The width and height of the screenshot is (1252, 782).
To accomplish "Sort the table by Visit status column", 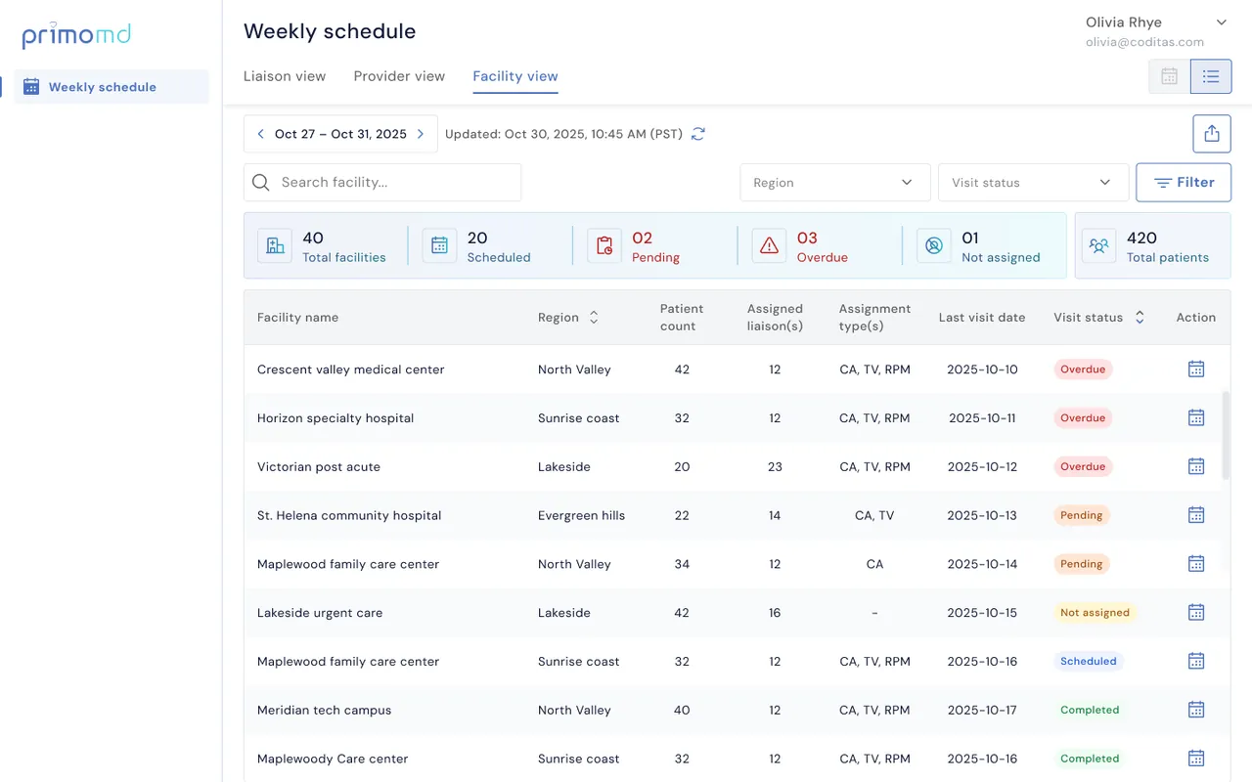I will (x=1140, y=318).
